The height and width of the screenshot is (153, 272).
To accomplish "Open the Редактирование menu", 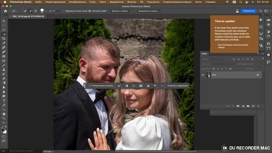I will [55, 2].
